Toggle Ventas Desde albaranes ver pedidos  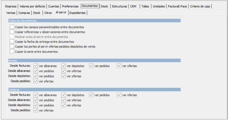(36, 71)
